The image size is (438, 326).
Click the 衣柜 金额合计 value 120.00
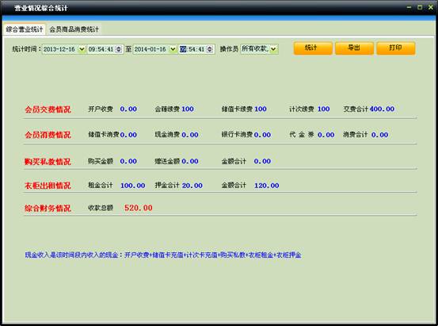(x=266, y=186)
